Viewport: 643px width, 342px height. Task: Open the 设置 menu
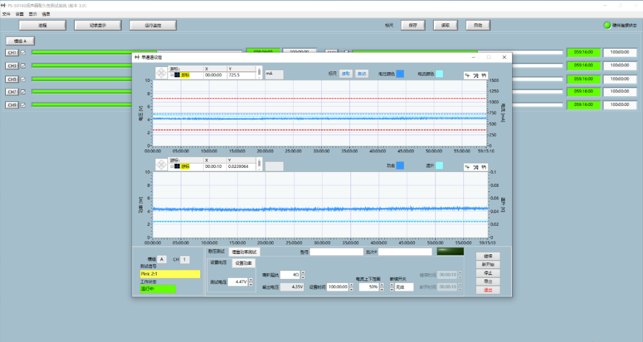[20, 14]
